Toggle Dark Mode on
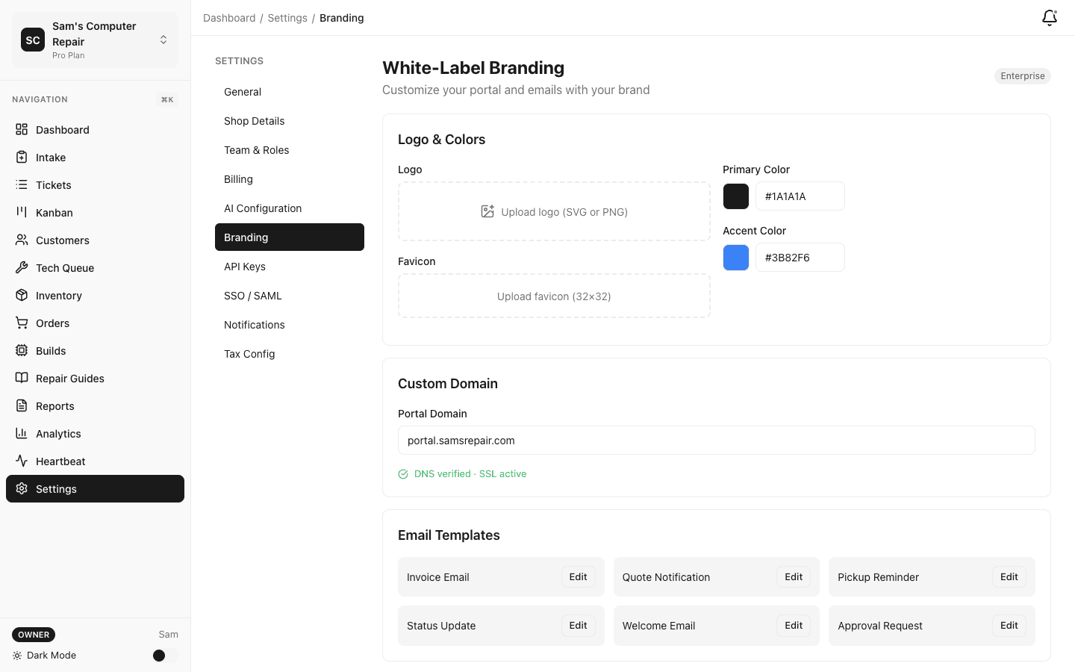The width and height of the screenshot is (1075, 672). click(x=159, y=655)
